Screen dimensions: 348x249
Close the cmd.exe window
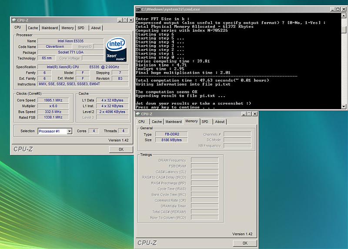344,9
